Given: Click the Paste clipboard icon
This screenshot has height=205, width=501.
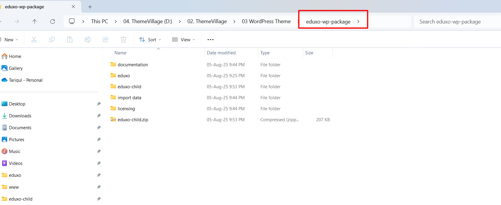Looking at the screenshot, I should [70, 40].
